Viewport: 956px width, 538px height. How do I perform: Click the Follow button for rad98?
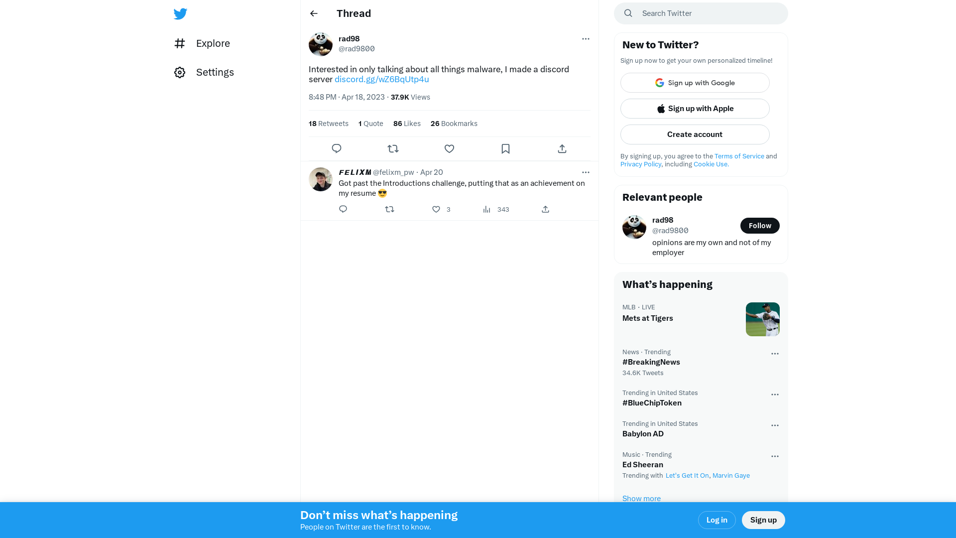click(760, 225)
